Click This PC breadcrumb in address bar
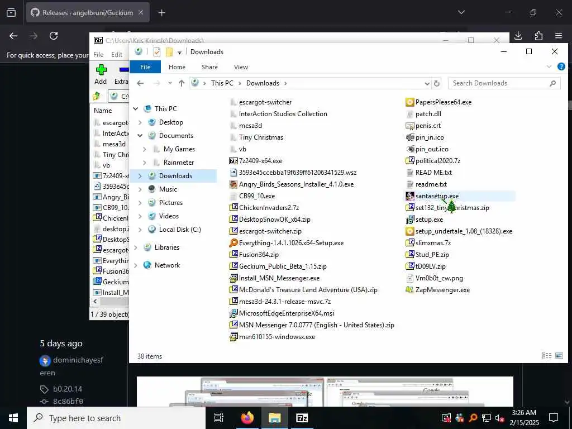This screenshot has height=429, width=572. pos(222,83)
